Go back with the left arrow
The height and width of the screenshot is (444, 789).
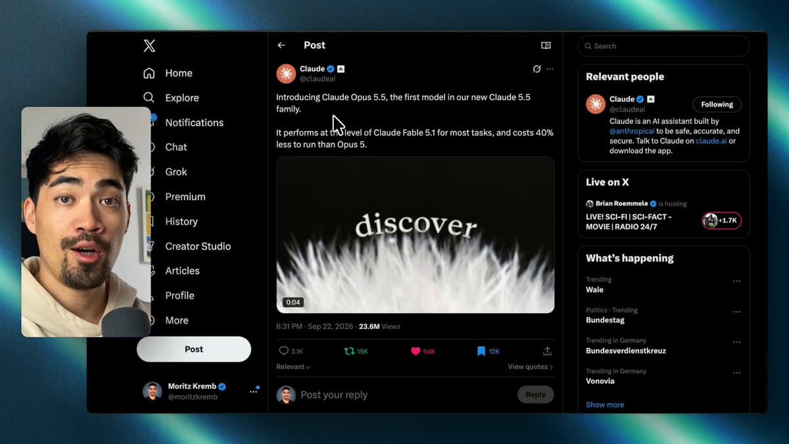pyautogui.click(x=281, y=45)
